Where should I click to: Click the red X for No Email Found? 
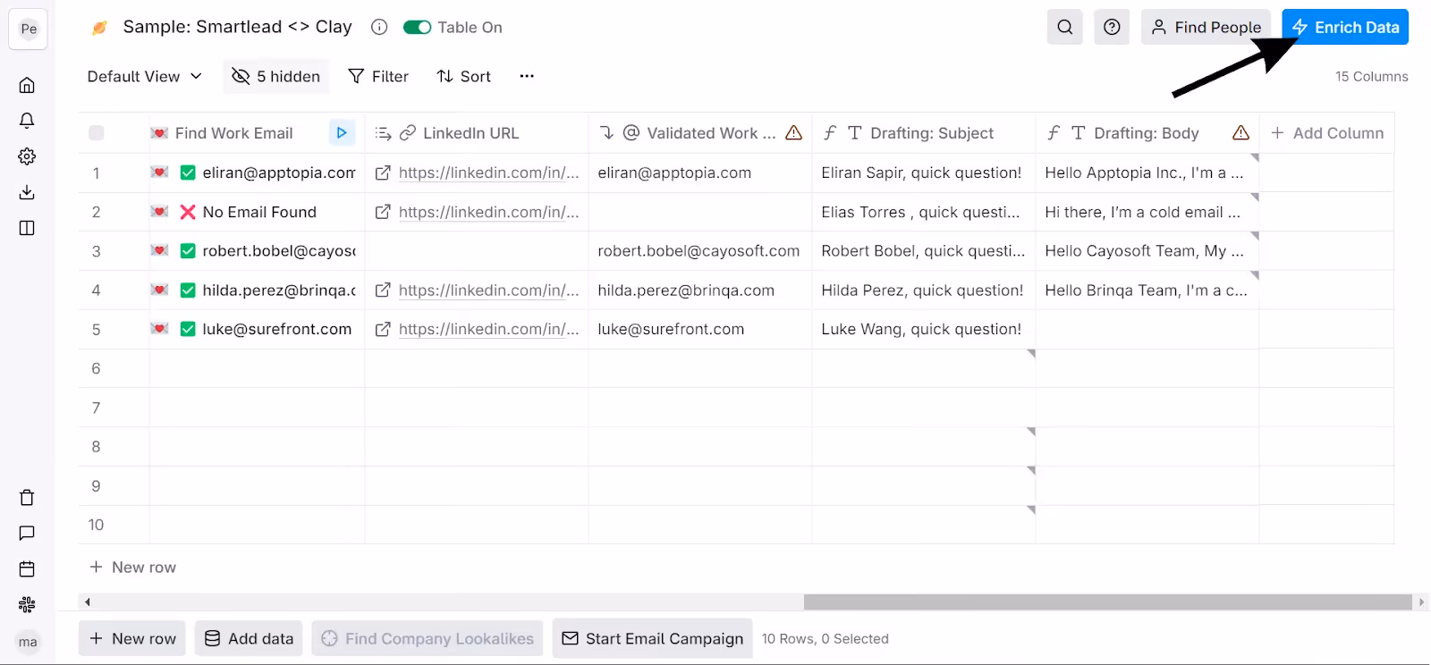[x=188, y=212]
